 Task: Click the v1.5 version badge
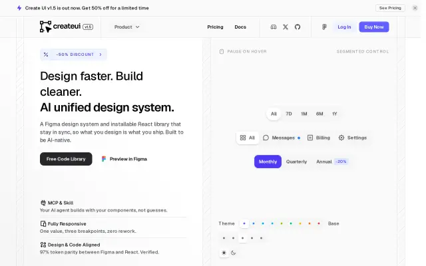pos(88,27)
